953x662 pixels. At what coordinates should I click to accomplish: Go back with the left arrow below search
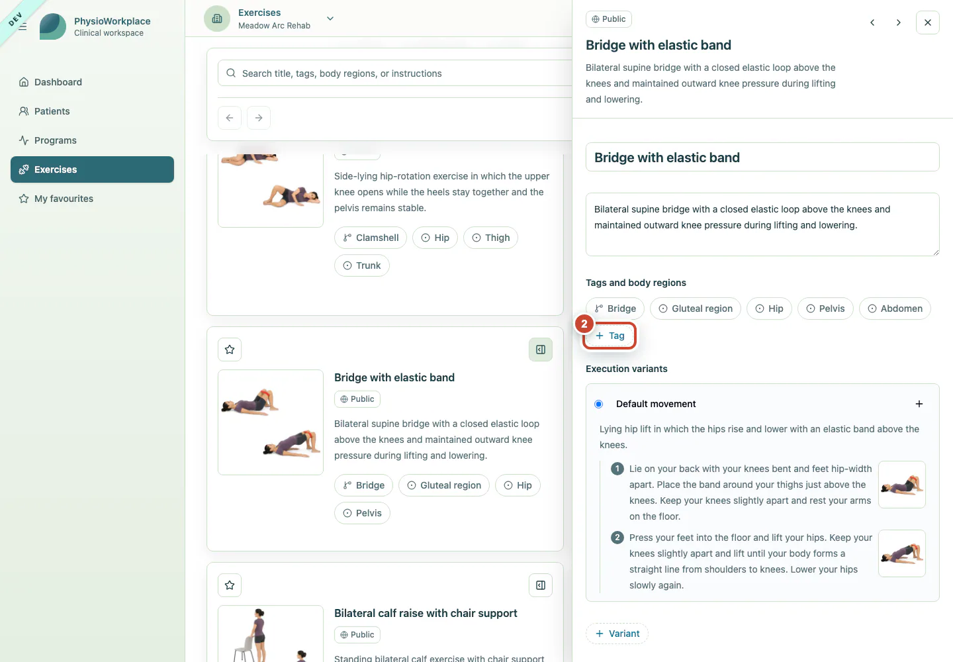(x=230, y=118)
